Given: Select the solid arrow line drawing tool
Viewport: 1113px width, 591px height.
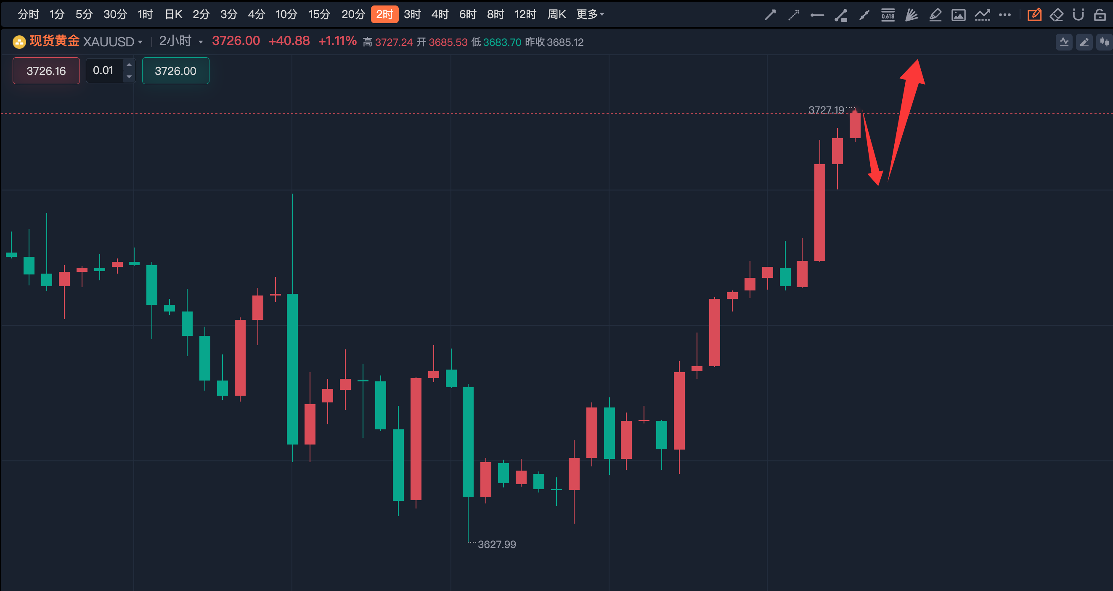Looking at the screenshot, I should [x=770, y=15].
